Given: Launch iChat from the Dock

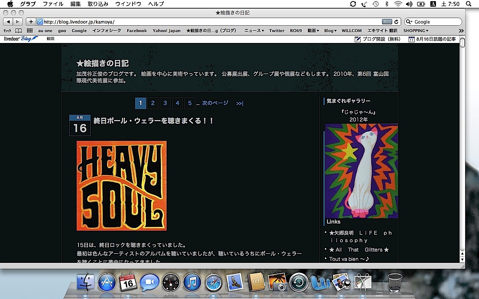Looking at the screenshot, I should click(x=150, y=283).
